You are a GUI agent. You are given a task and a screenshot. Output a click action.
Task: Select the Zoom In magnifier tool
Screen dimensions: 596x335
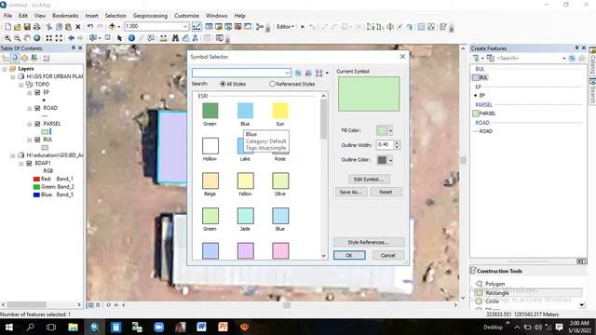7,38
